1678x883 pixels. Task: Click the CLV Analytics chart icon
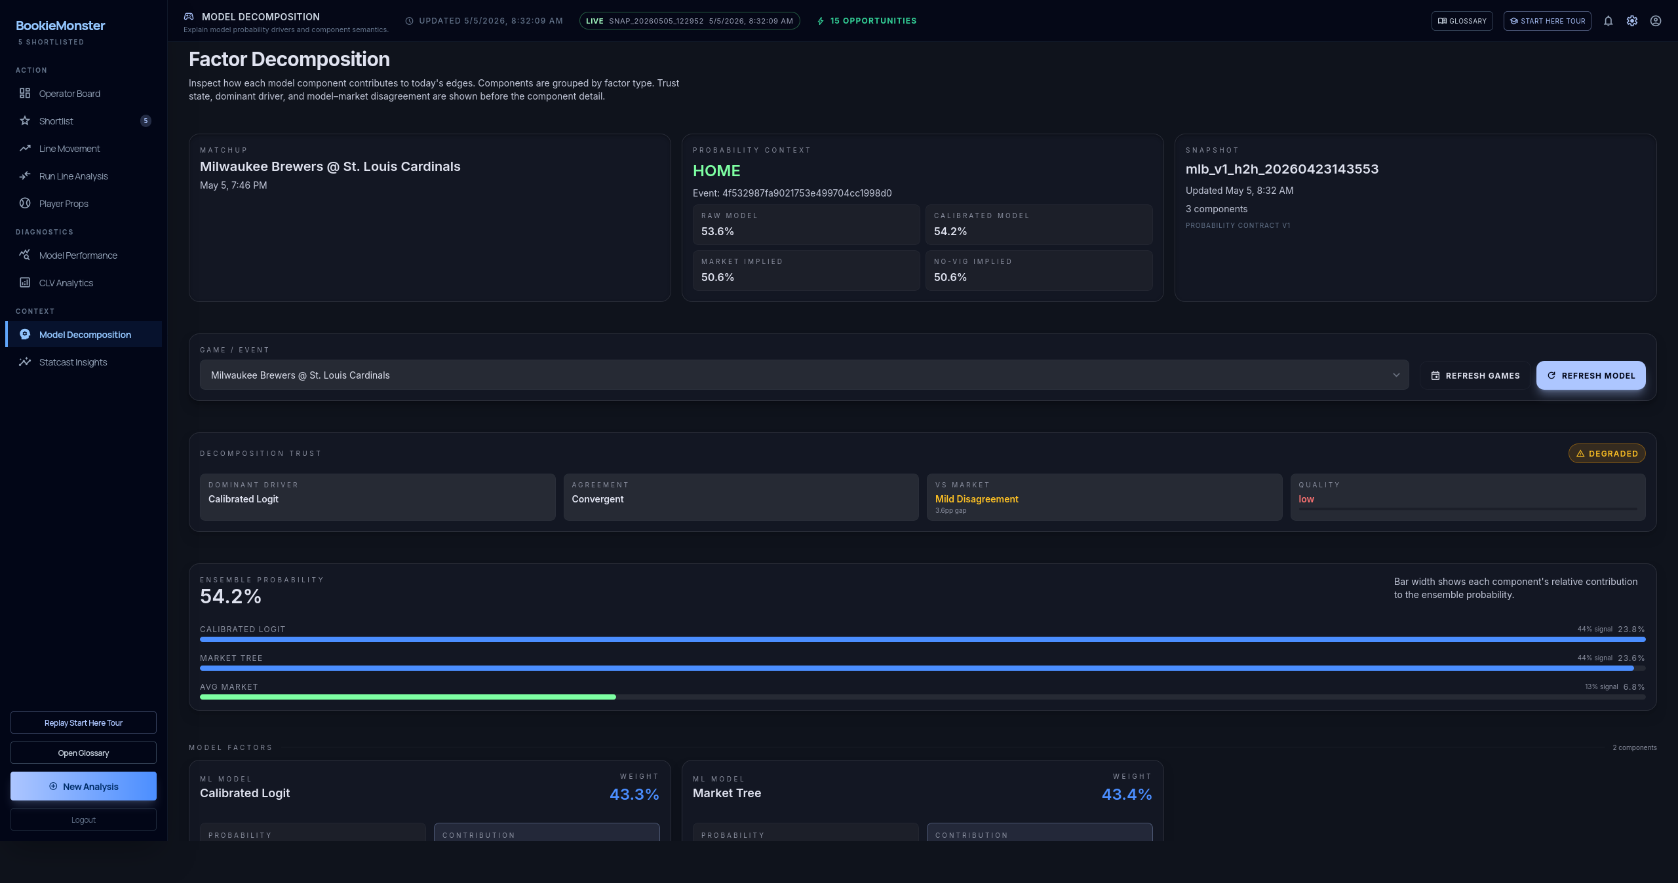(25, 282)
